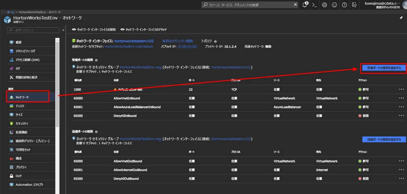Open 可用性セット in the sidebar
The height and width of the screenshot is (194, 407).
[31, 149]
